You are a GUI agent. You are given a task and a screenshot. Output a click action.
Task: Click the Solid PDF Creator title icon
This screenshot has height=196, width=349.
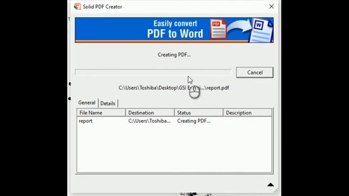pyautogui.click(x=77, y=7)
